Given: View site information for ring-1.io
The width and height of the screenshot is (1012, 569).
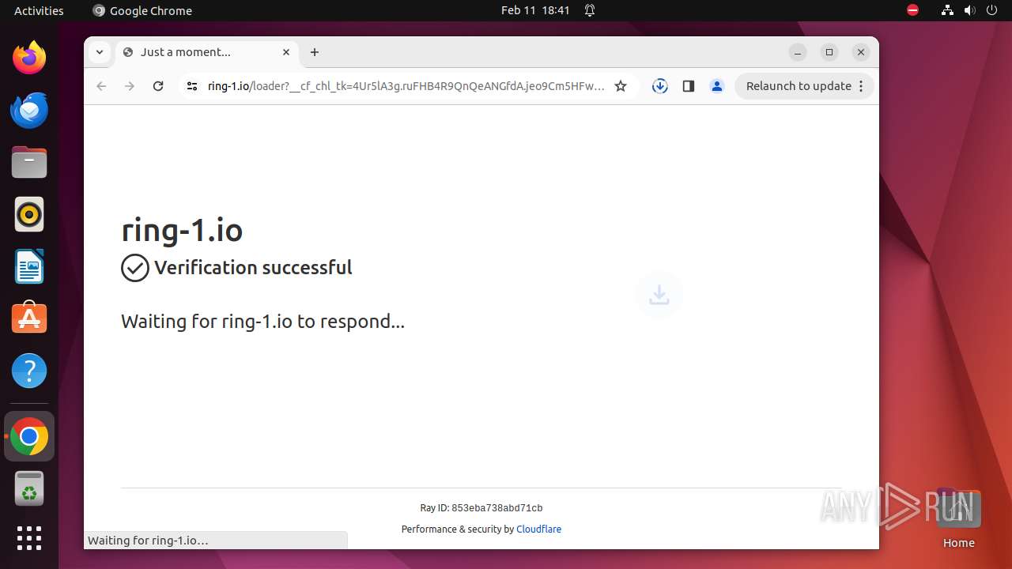Looking at the screenshot, I should [x=191, y=86].
